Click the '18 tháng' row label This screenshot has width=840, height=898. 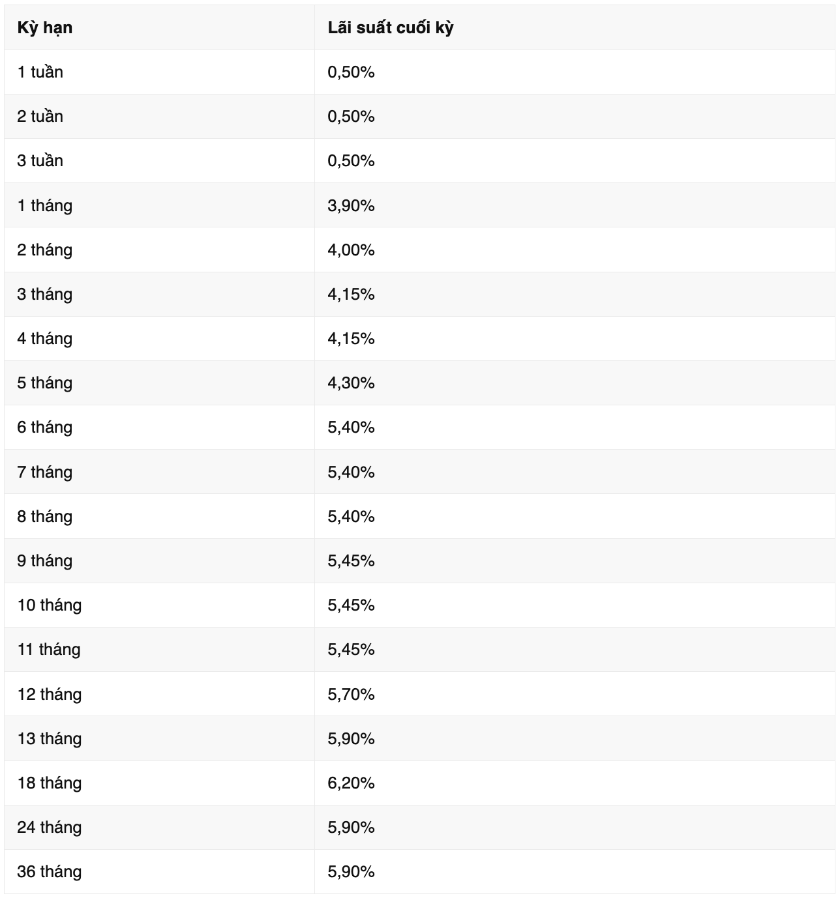50,783
